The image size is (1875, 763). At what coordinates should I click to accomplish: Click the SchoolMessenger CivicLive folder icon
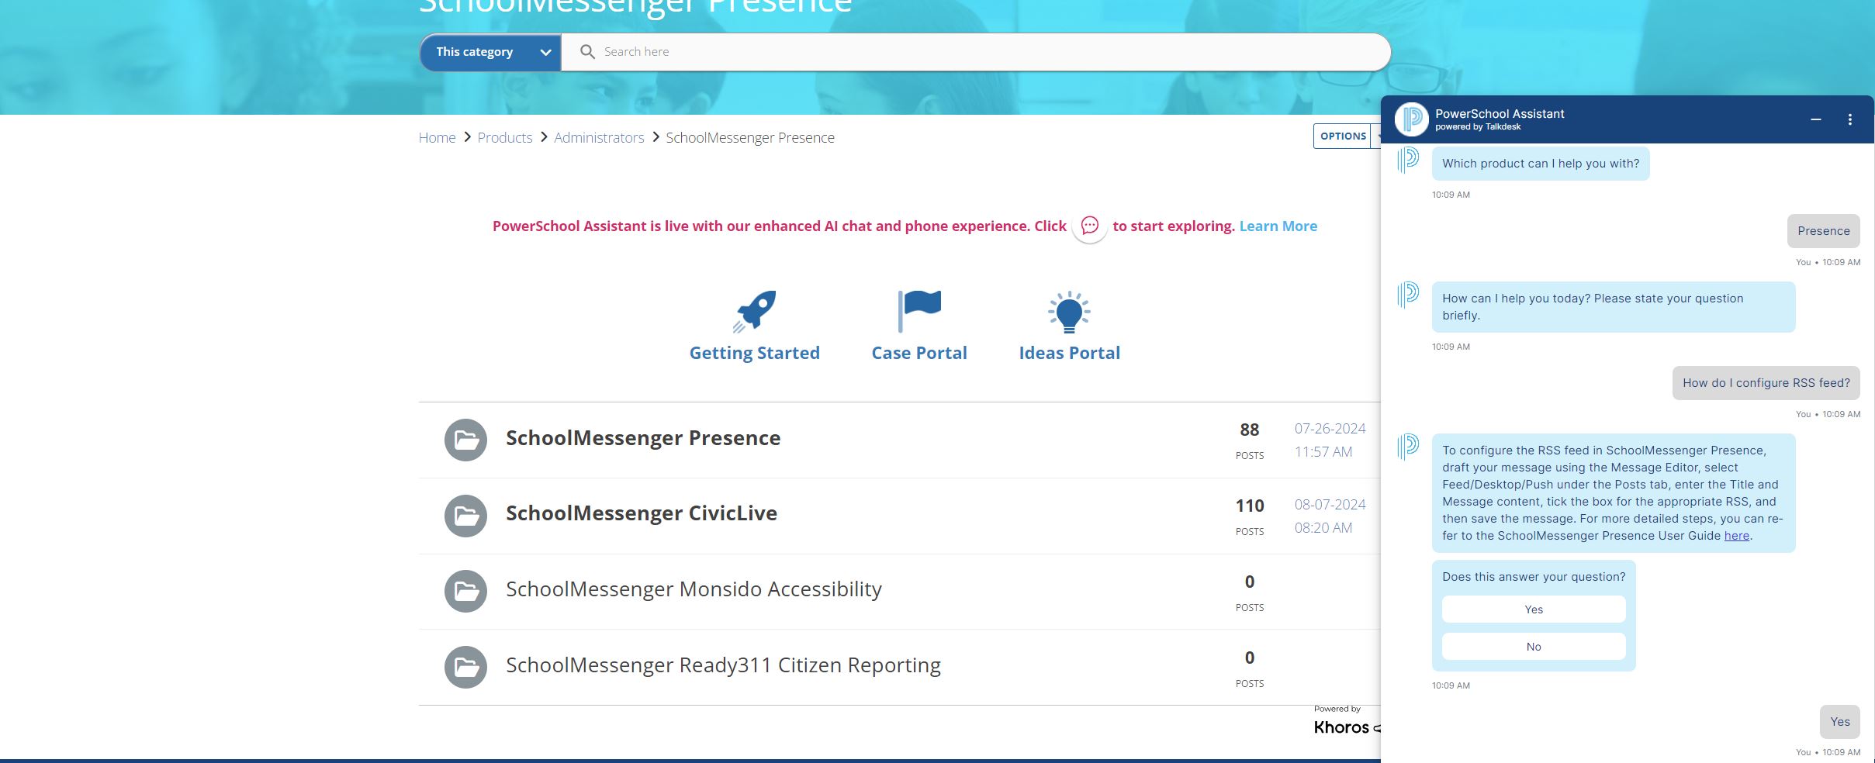click(464, 515)
